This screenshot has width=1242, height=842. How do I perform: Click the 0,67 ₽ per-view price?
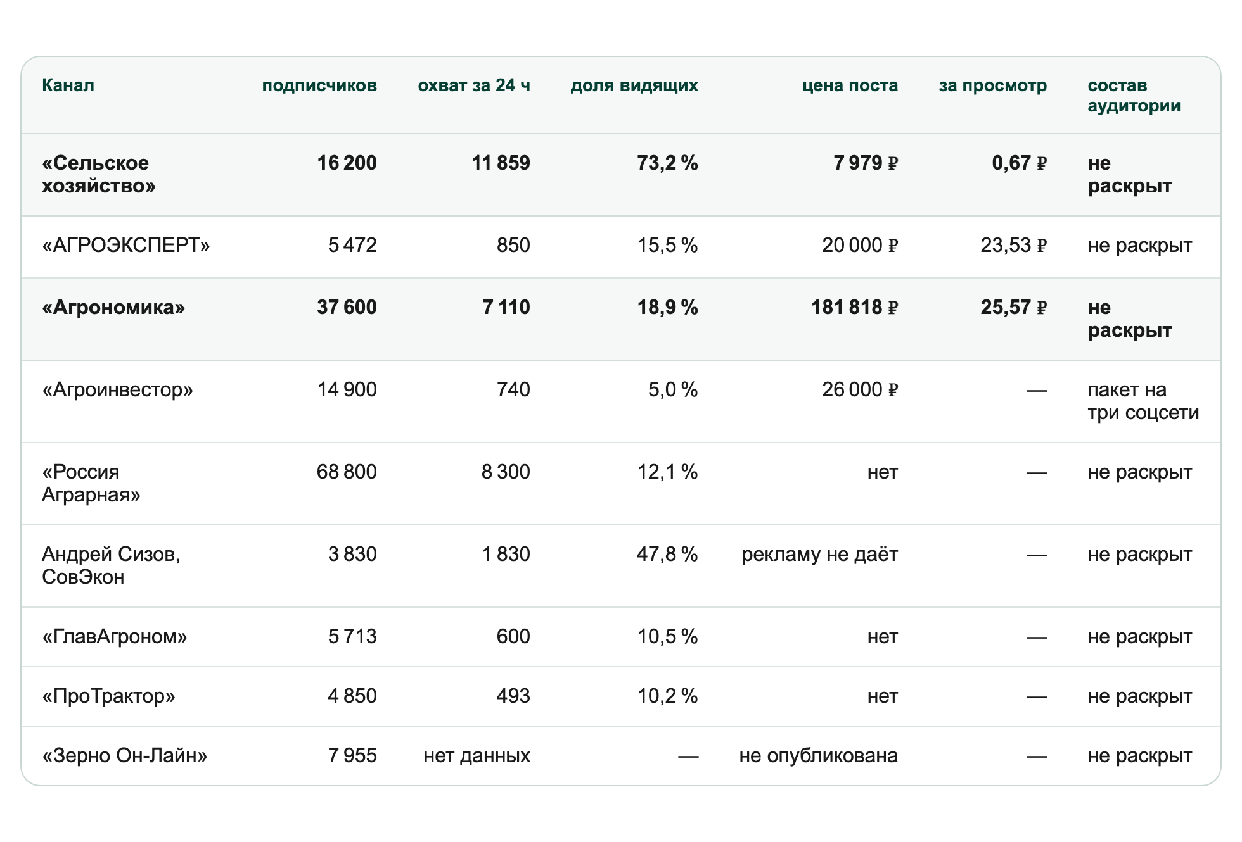[1019, 163]
